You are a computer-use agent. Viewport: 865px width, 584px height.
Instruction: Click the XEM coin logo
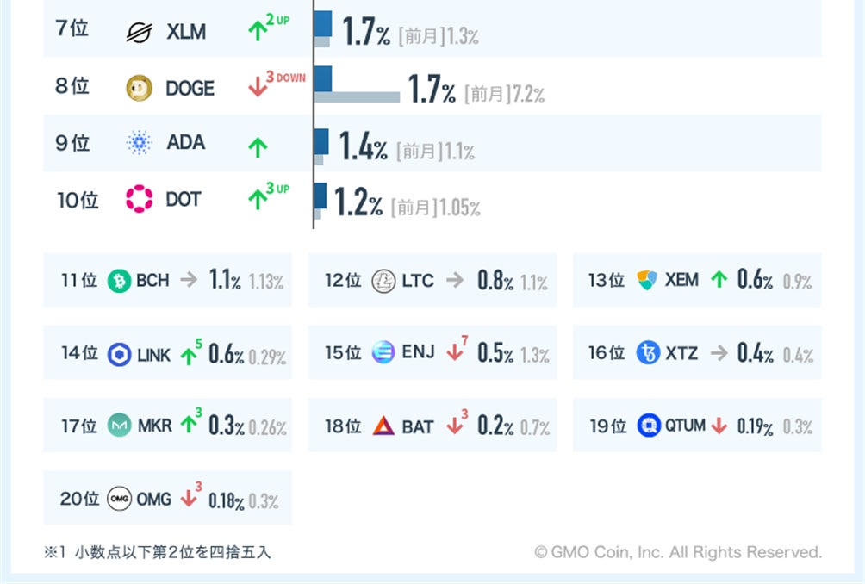click(x=647, y=280)
